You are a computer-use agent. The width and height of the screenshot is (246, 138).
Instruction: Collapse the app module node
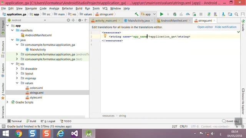[8, 25]
